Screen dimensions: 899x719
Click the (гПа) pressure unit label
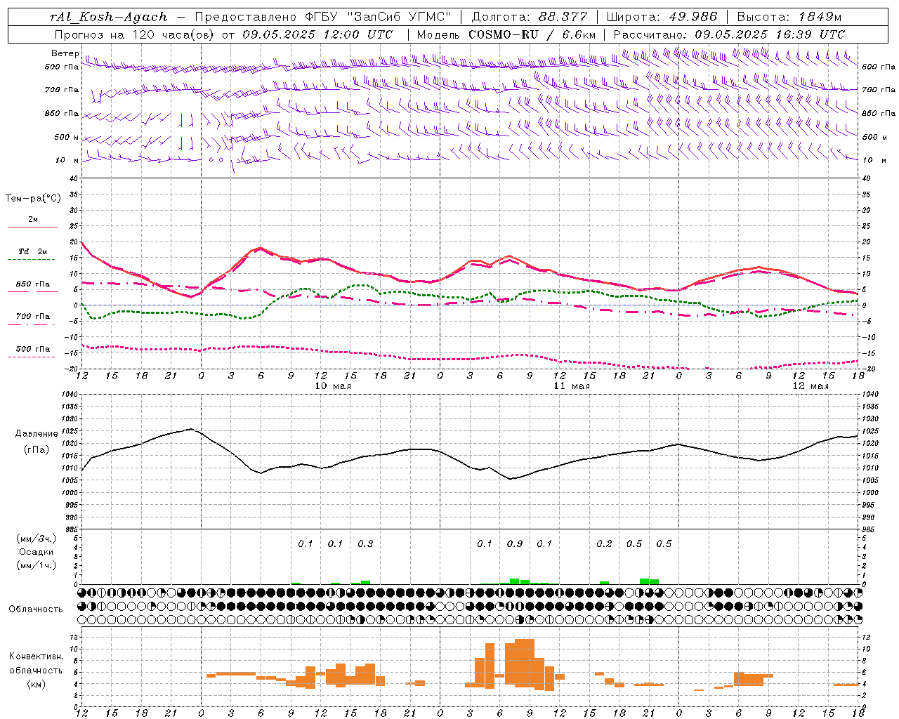(x=37, y=449)
